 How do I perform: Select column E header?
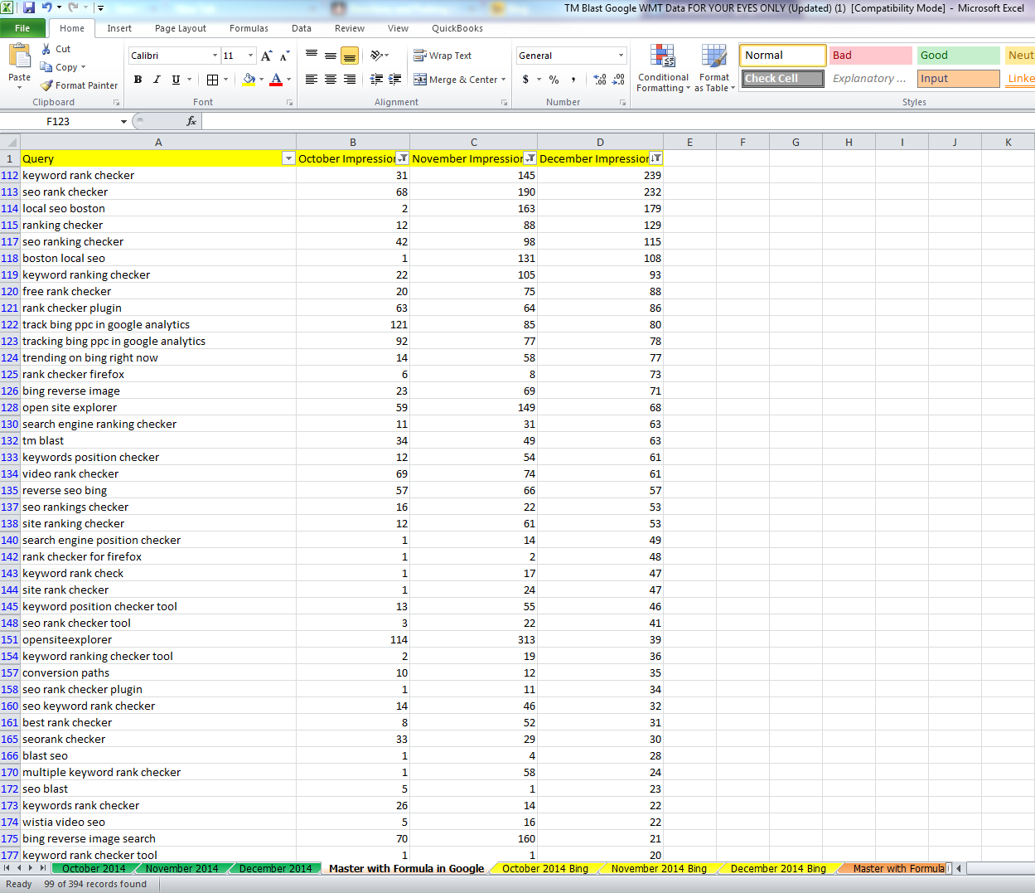pyautogui.click(x=689, y=142)
